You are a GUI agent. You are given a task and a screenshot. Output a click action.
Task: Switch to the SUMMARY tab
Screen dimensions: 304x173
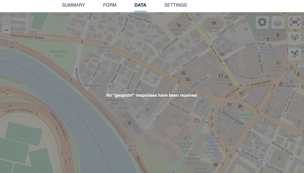click(73, 5)
